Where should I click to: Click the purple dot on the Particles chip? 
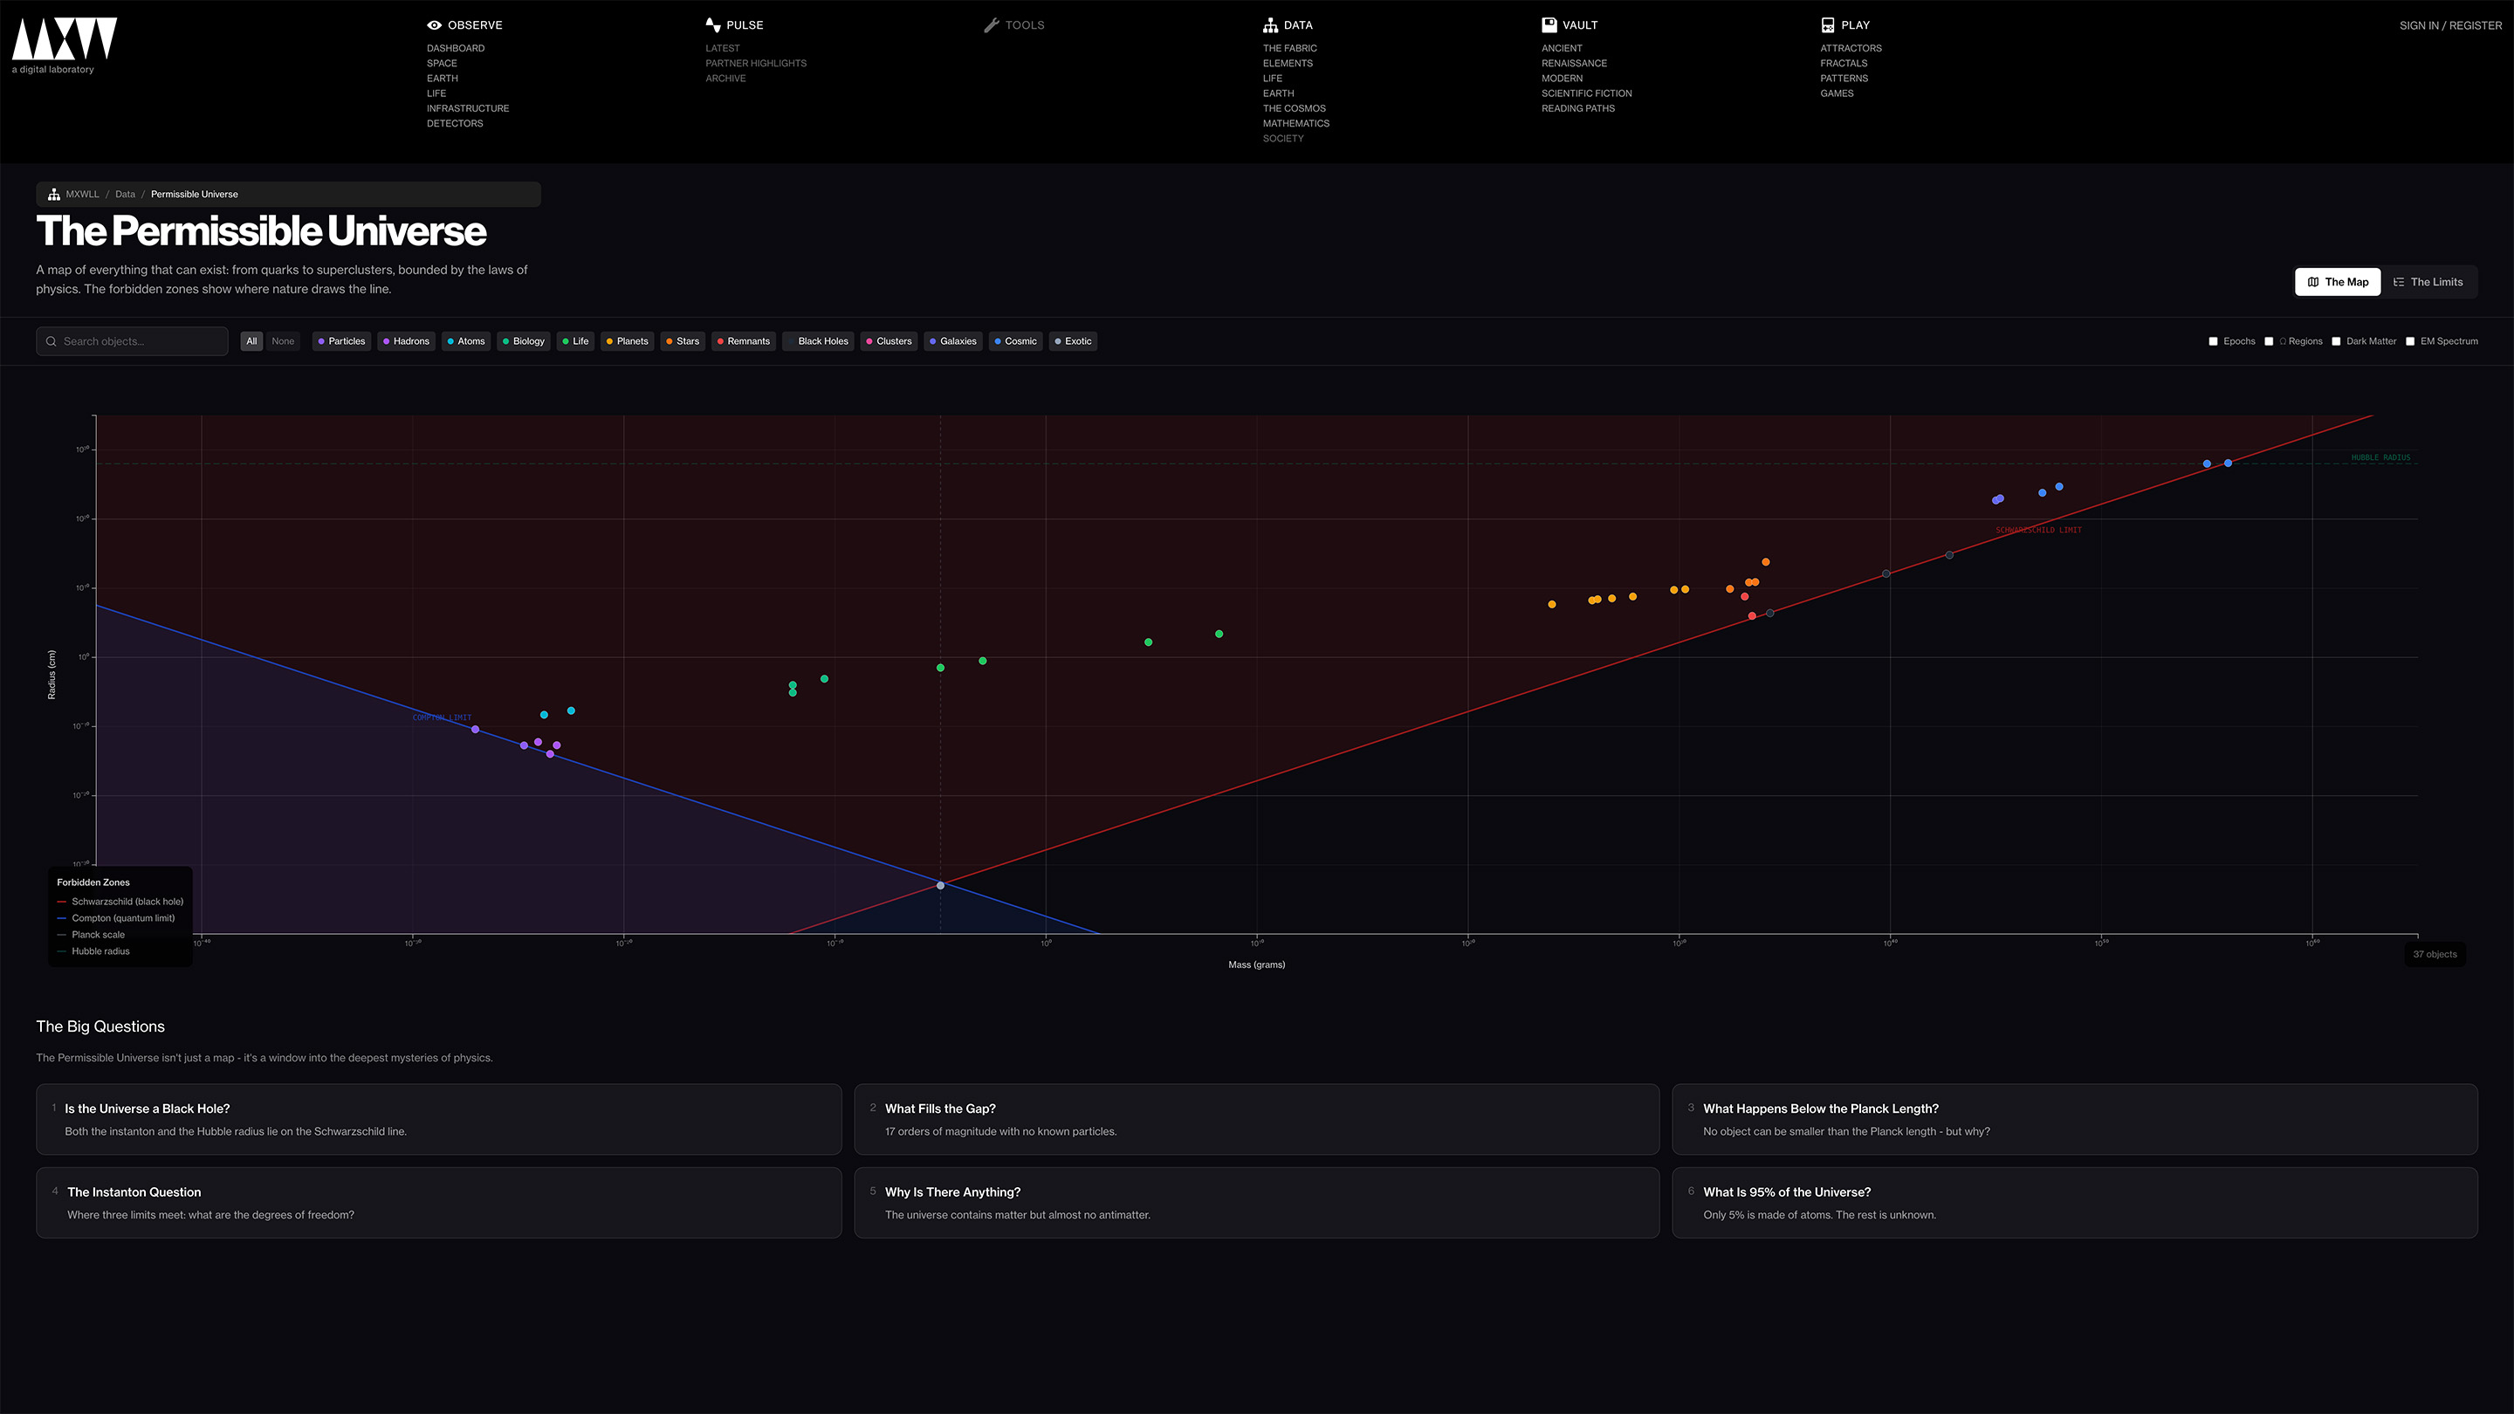point(323,340)
